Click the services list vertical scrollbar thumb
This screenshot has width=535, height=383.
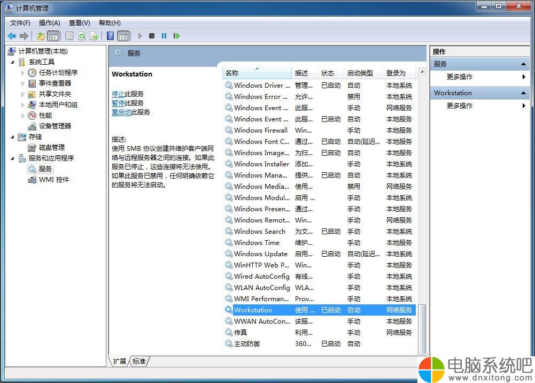click(422, 329)
